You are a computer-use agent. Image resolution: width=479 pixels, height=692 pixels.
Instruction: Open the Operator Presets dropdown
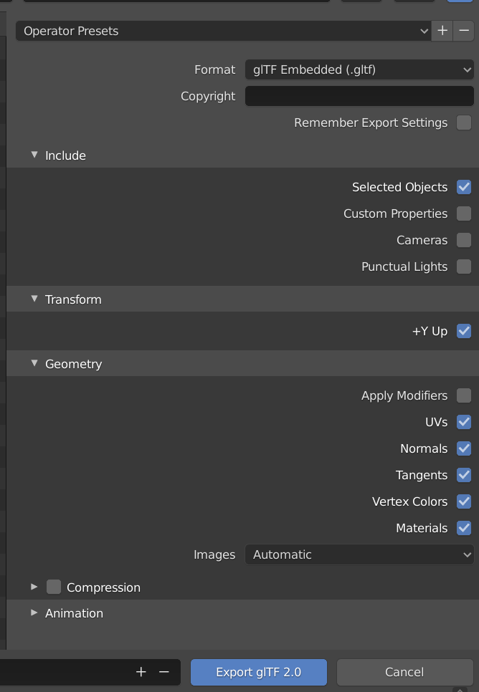pyautogui.click(x=223, y=31)
